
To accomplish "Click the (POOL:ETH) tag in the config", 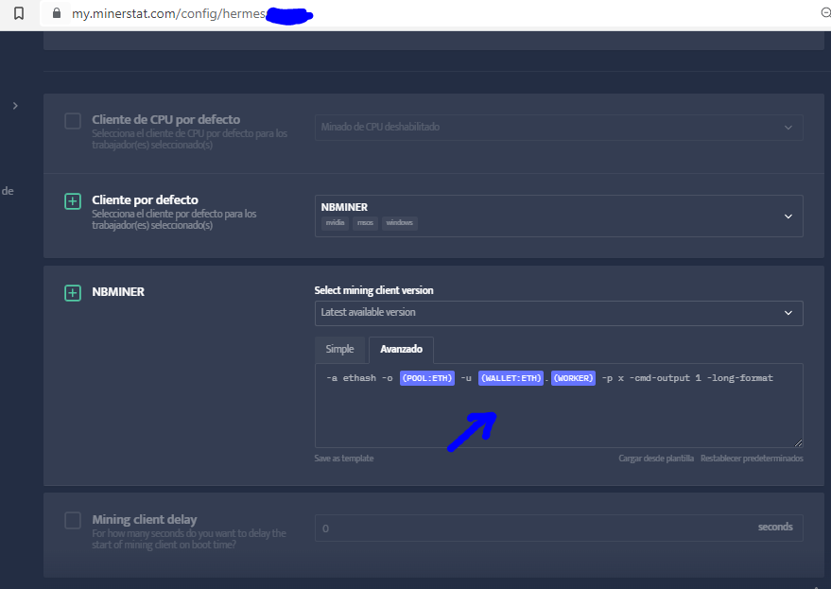I will 426,378.
